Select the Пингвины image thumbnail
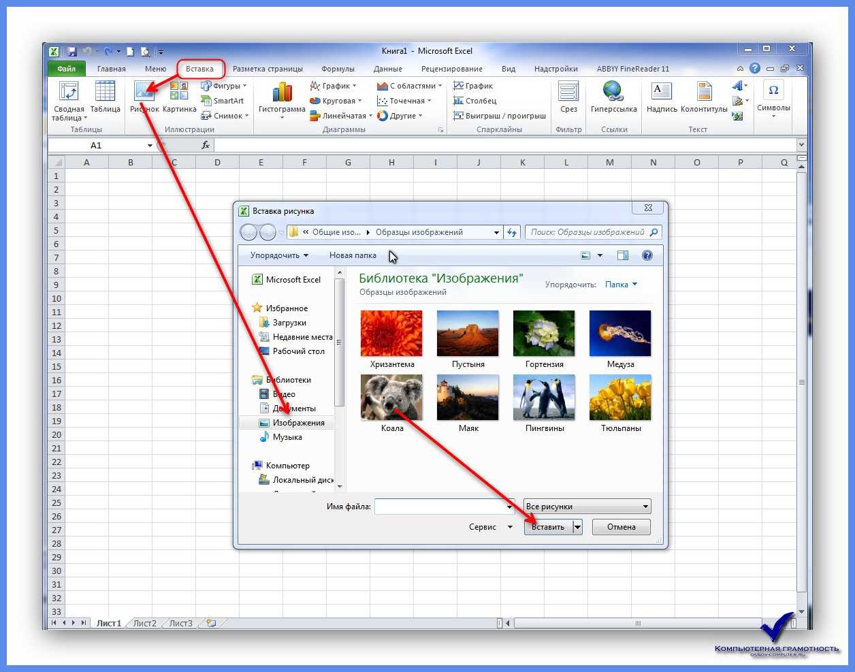The height and width of the screenshot is (672, 855). click(x=544, y=397)
